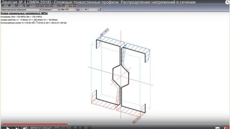Click the step apply icon next to Шаг field

coord(78,10)
